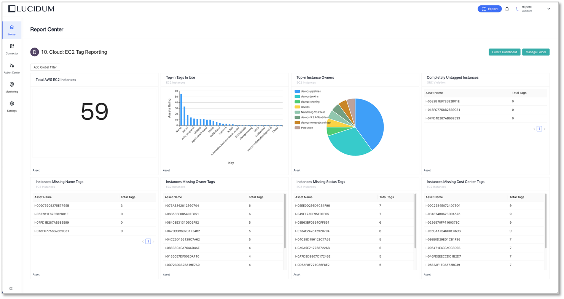
Task: Open the Monitoring sidebar item
Action: click(x=12, y=87)
